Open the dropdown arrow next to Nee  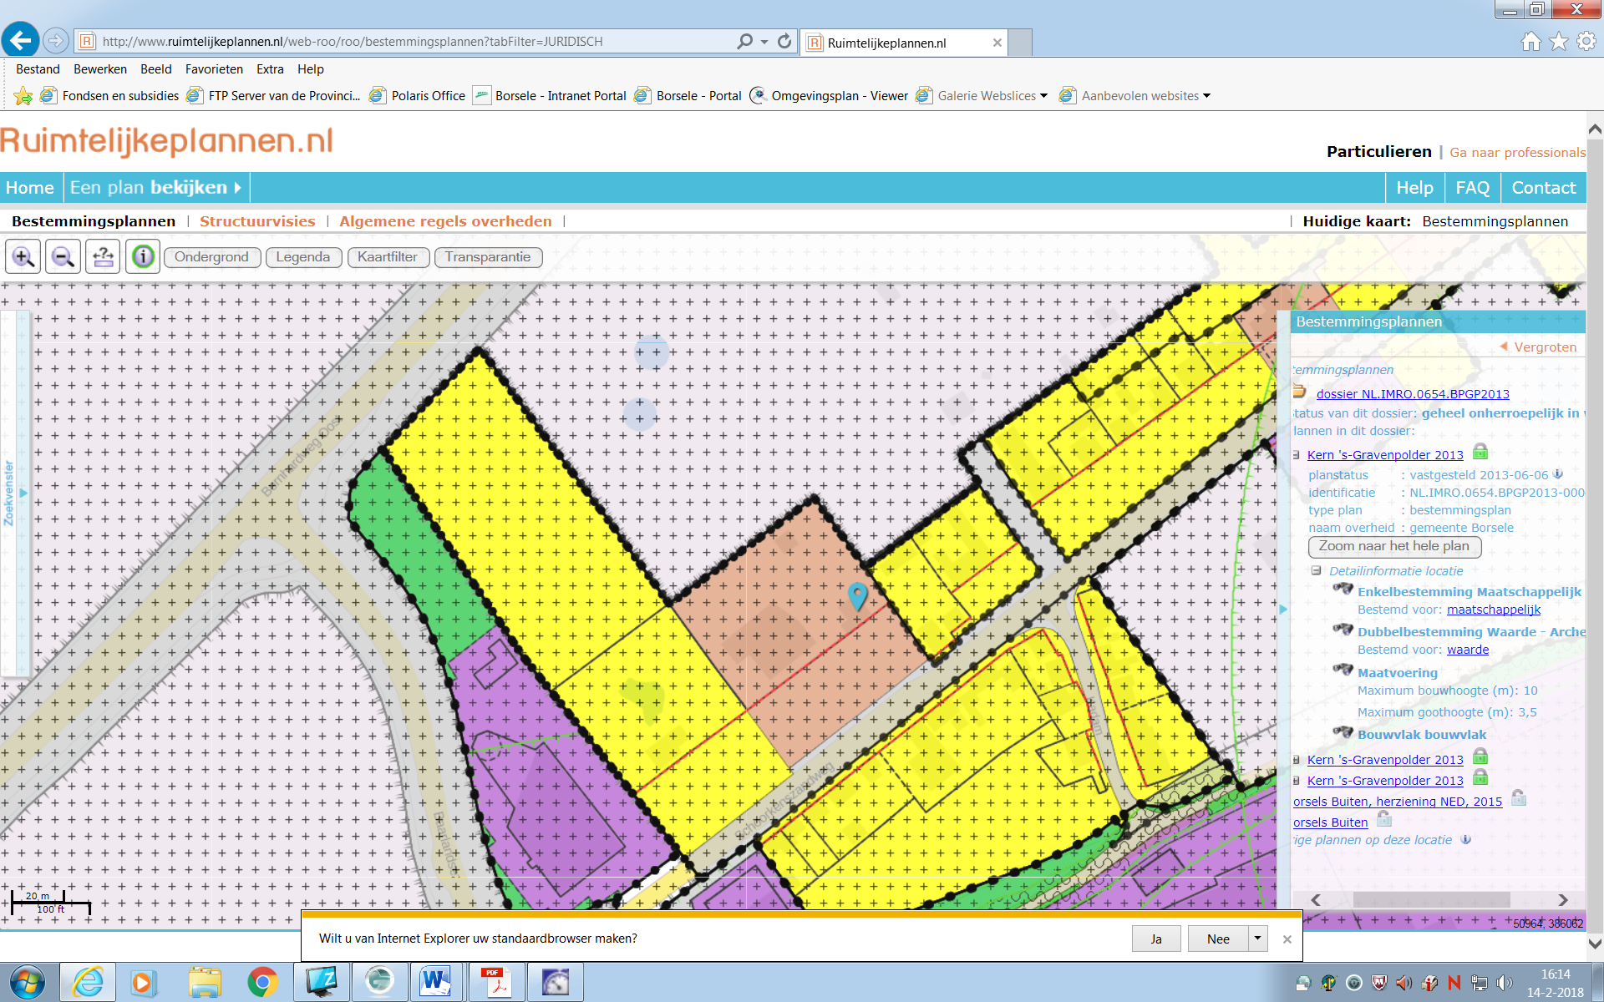(x=1257, y=939)
